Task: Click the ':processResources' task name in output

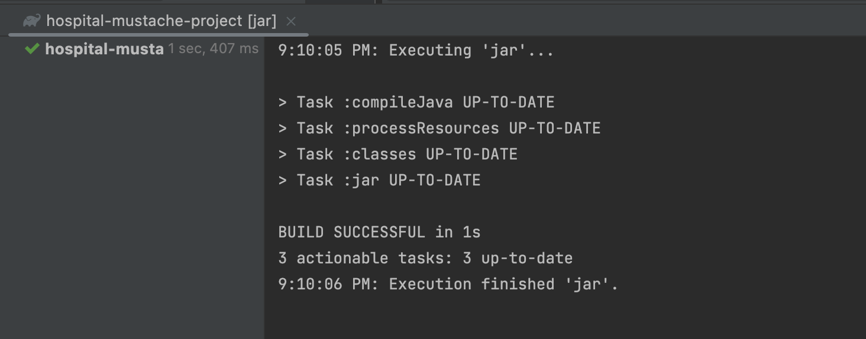Action: pos(421,129)
